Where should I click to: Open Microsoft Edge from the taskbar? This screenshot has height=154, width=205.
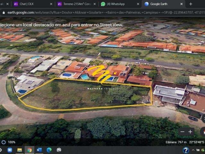[x=49, y=150]
